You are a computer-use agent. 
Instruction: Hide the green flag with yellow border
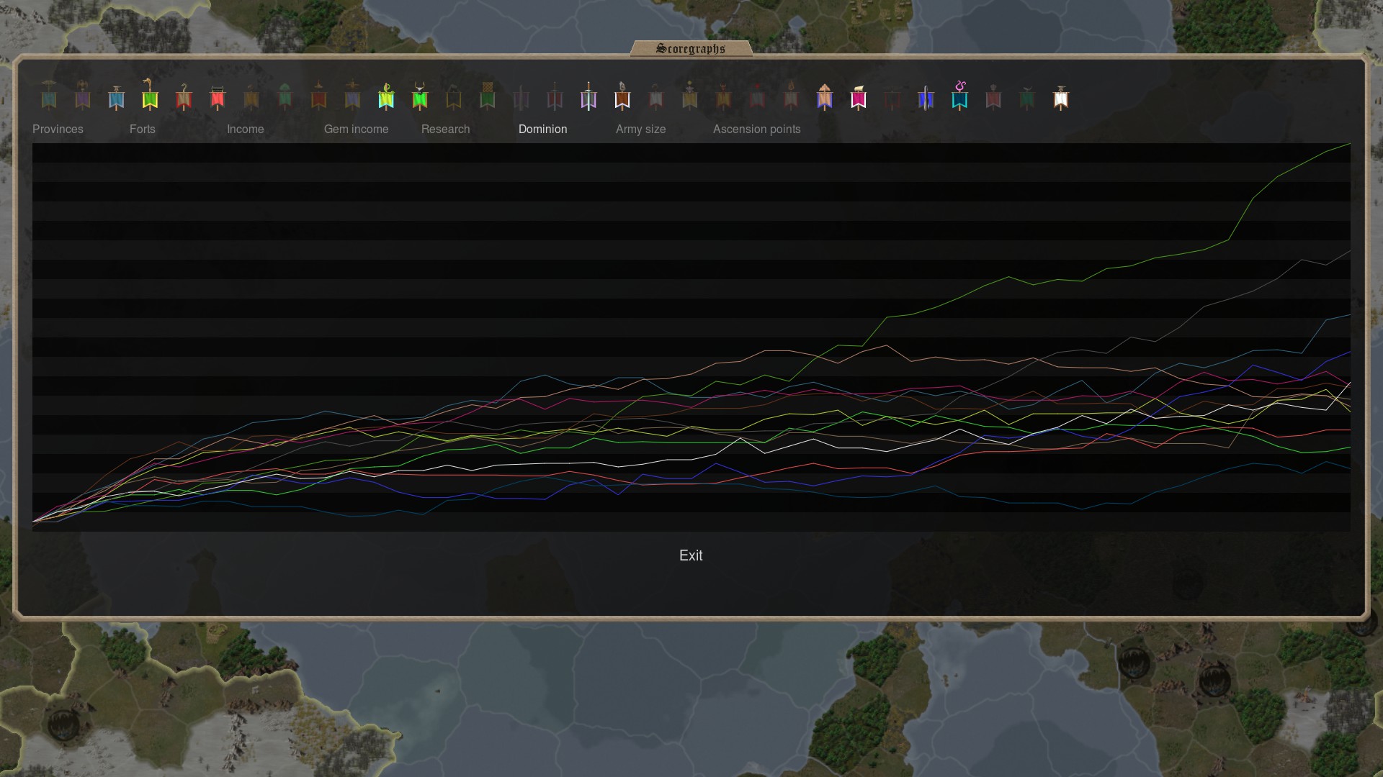(x=150, y=94)
